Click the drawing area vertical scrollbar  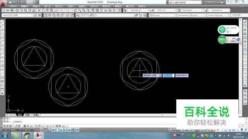(240, 66)
